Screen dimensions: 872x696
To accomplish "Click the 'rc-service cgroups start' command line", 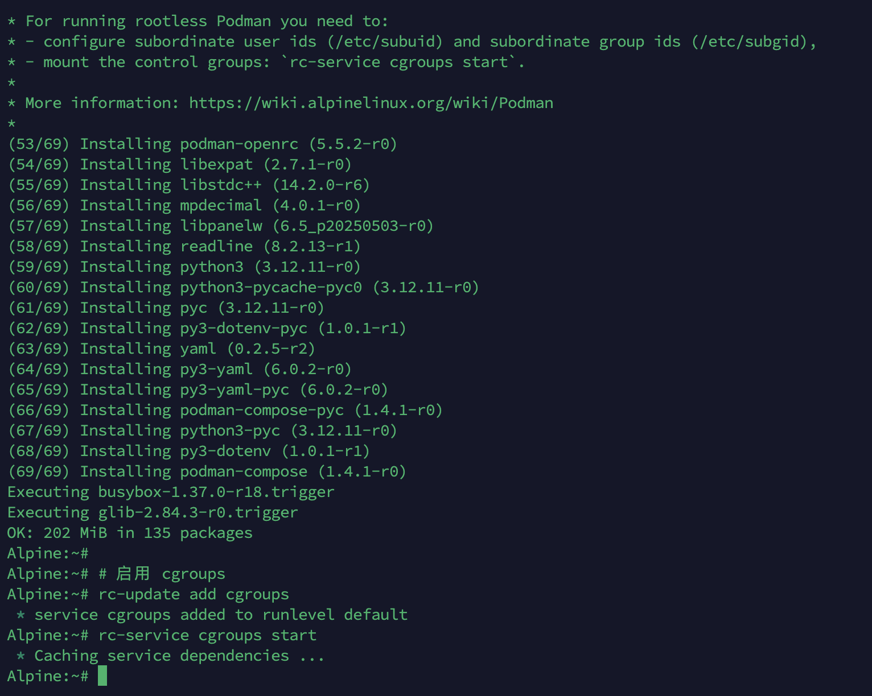I will [x=207, y=635].
